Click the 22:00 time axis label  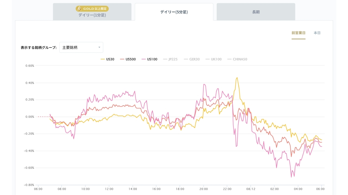click(x=227, y=189)
